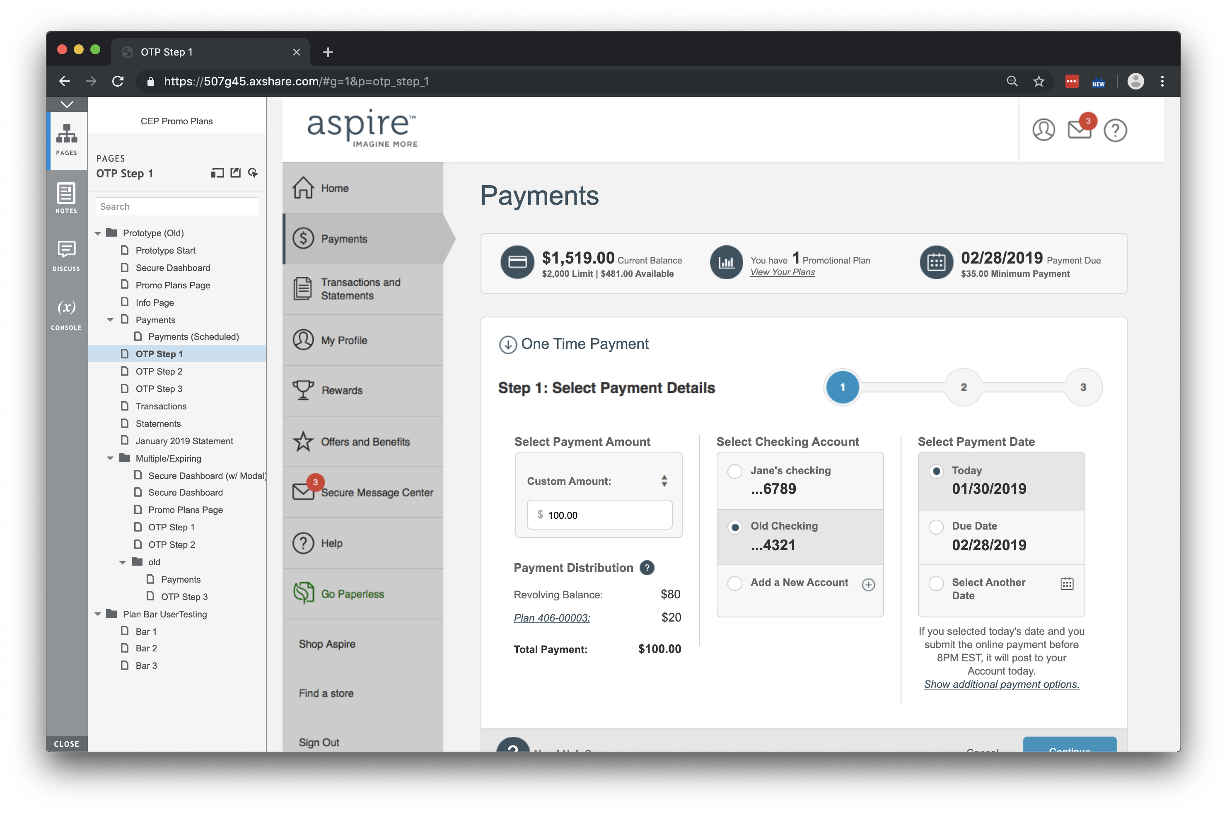Open the Discuss panel icon
The height and width of the screenshot is (813, 1227).
[x=66, y=256]
